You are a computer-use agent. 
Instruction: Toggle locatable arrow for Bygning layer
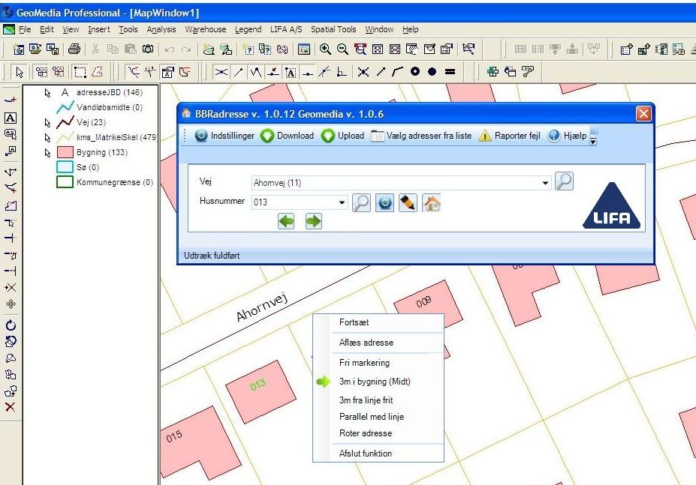click(48, 153)
